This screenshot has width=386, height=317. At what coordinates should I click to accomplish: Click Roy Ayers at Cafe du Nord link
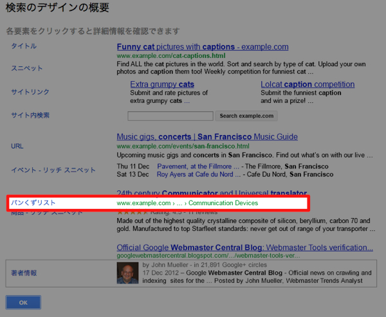[199, 174]
